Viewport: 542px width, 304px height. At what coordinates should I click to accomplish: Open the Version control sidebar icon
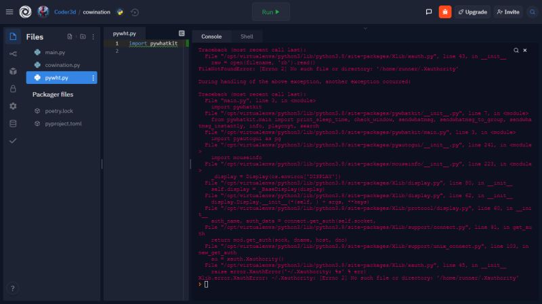point(13,54)
